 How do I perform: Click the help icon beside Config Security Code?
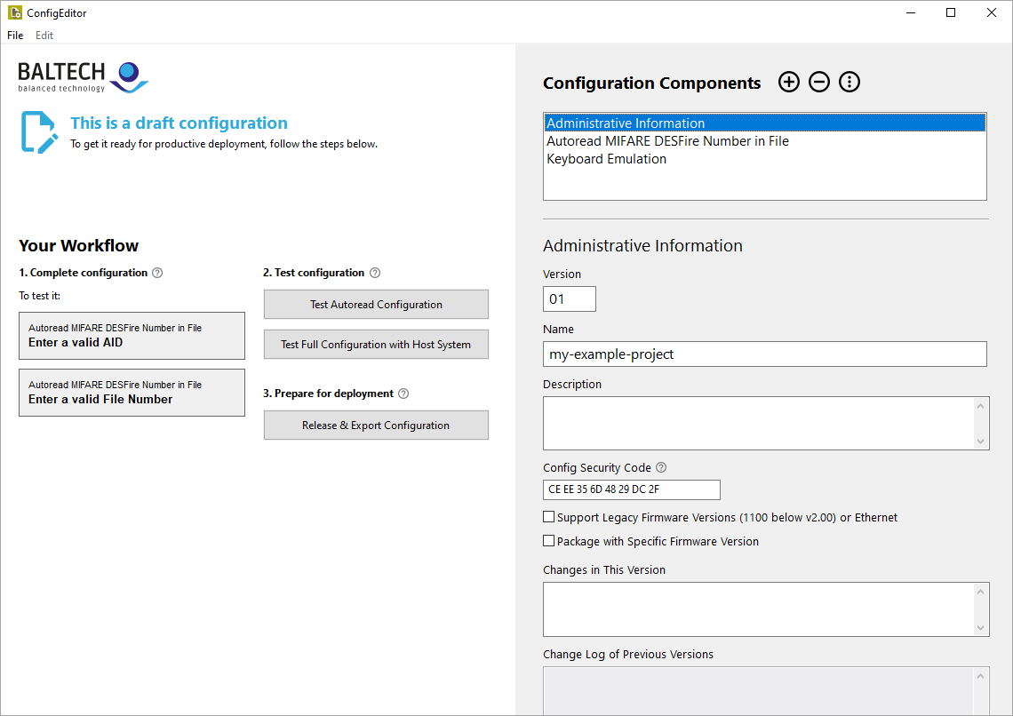(x=661, y=467)
